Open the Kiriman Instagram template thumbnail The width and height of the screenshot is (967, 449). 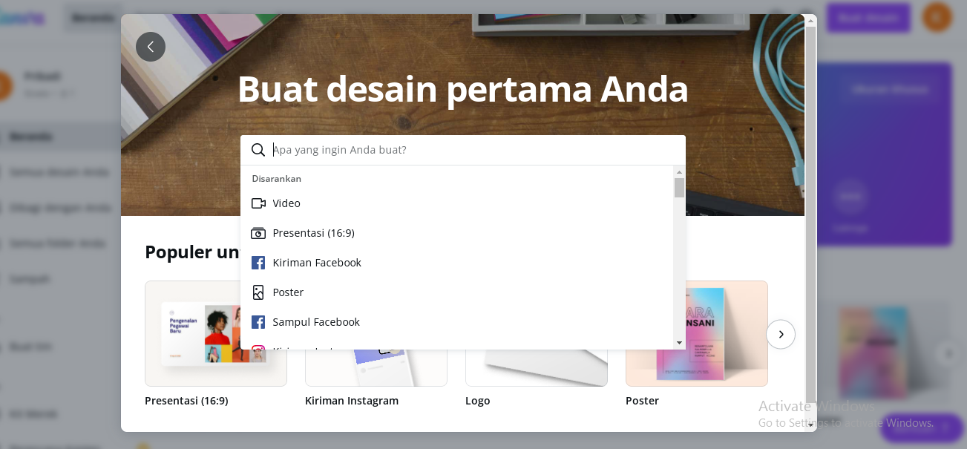376,367
